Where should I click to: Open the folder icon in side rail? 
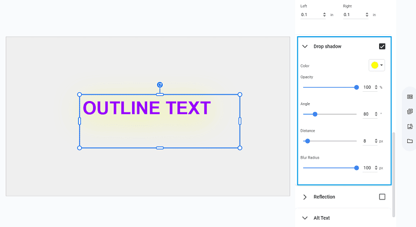tap(410, 141)
